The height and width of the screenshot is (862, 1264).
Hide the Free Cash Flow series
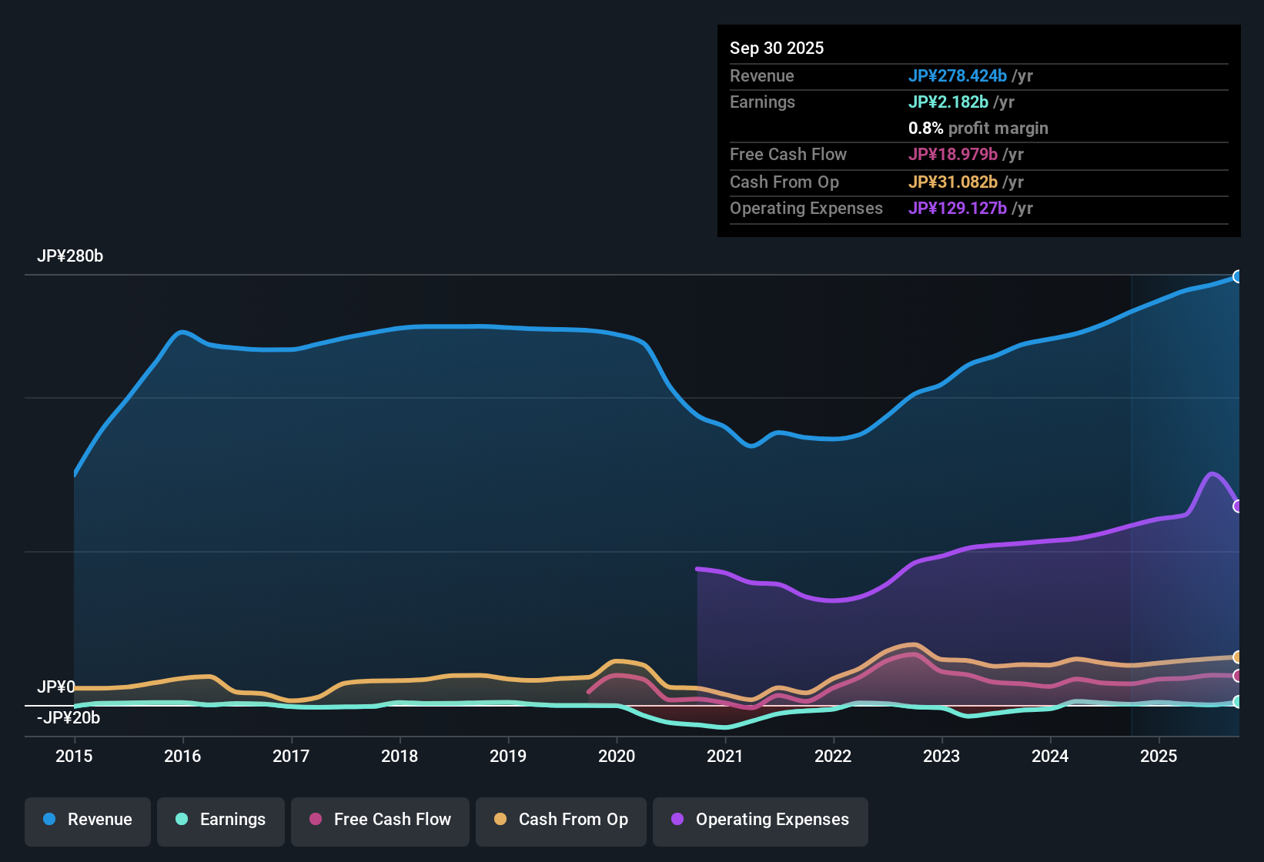pos(380,820)
